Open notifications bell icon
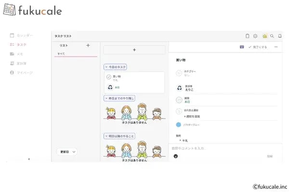 click(280, 36)
